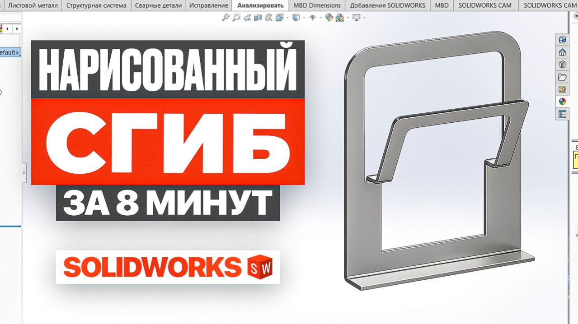This screenshot has width=578, height=324.
Task: Click the DisplayManager color icon in left panel
Action: coord(1,28)
